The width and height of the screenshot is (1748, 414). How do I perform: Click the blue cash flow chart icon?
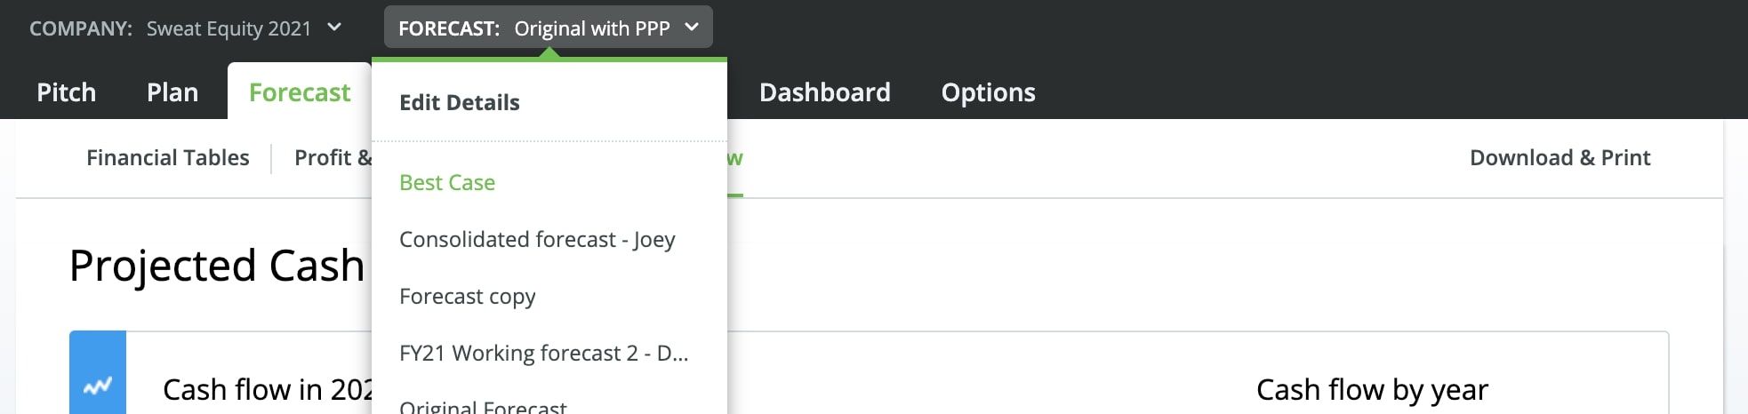point(98,386)
